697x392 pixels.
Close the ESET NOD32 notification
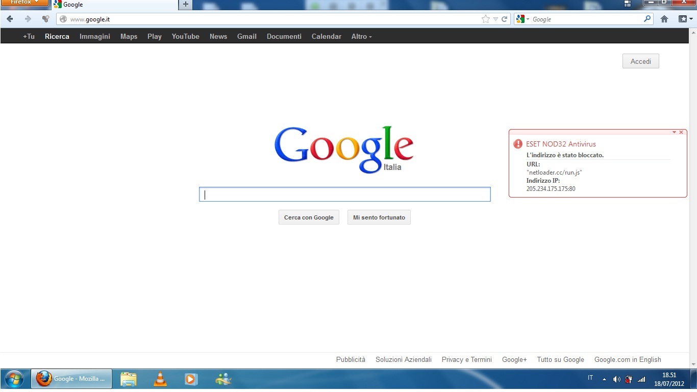tap(681, 132)
